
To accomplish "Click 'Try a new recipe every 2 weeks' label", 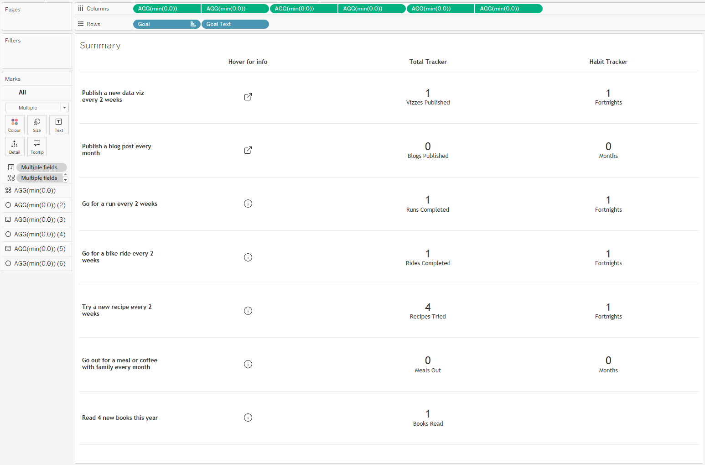I will click(117, 310).
